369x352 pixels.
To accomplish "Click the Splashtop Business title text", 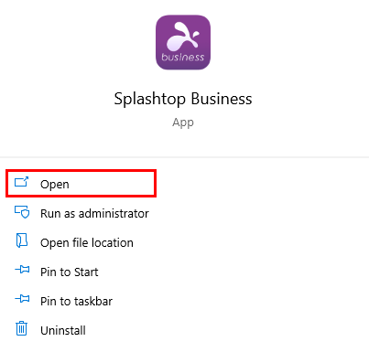I will (183, 99).
